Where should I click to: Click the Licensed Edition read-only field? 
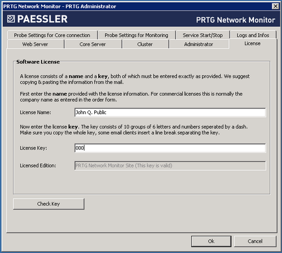point(170,166)
